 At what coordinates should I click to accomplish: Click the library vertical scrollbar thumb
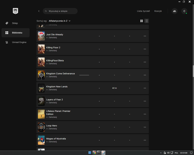click(x=193, y=71)
